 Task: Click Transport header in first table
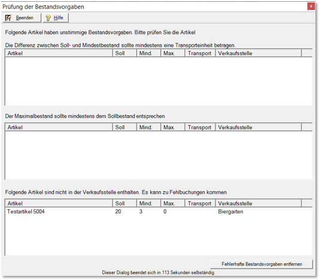[x=200, y=53]
